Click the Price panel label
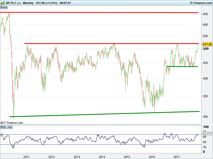This screenshot has width=213, height=159. (4, 7)
